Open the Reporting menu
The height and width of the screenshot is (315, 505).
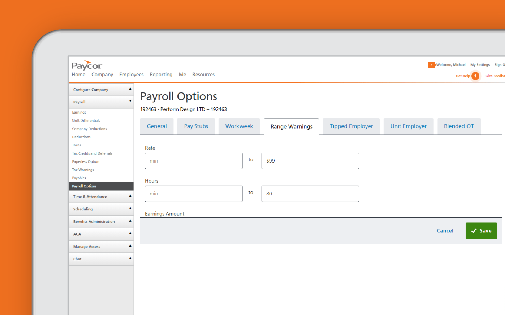[x=161, y=75]
